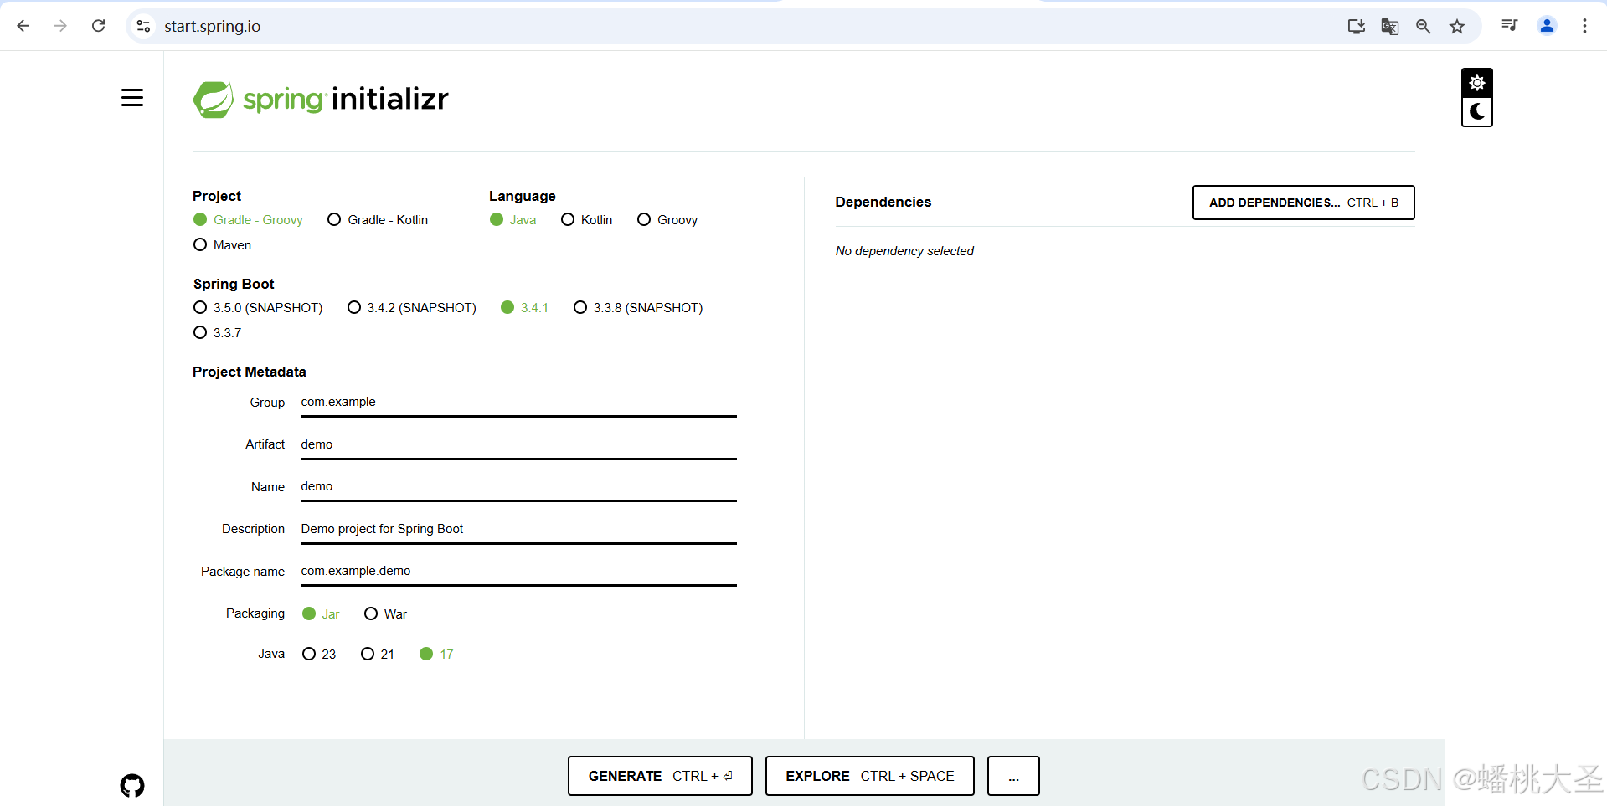
Task: Click the Spring Initializr logo
Action: tap(321, 100)
